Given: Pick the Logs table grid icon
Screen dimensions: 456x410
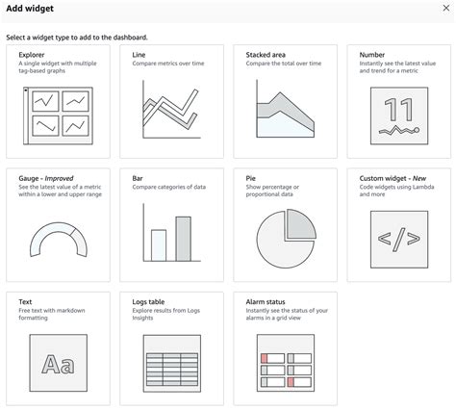Looking at the screenshot, I should click(172, 364).
